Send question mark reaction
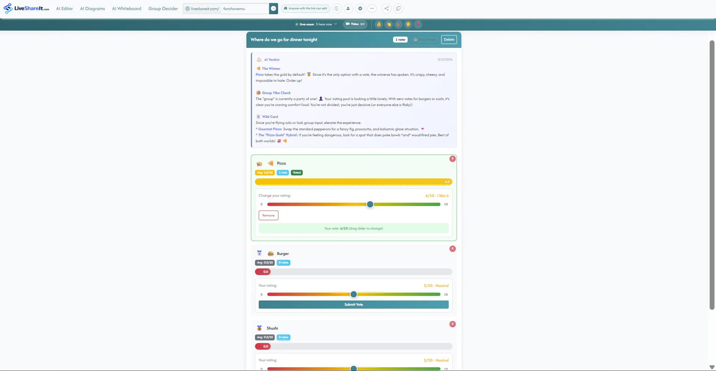 [418, 24]
